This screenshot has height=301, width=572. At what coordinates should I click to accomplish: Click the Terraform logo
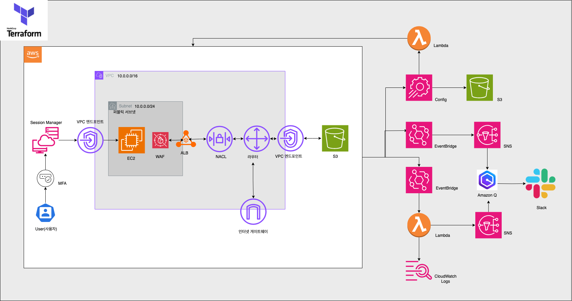click(x=24, y=20)
